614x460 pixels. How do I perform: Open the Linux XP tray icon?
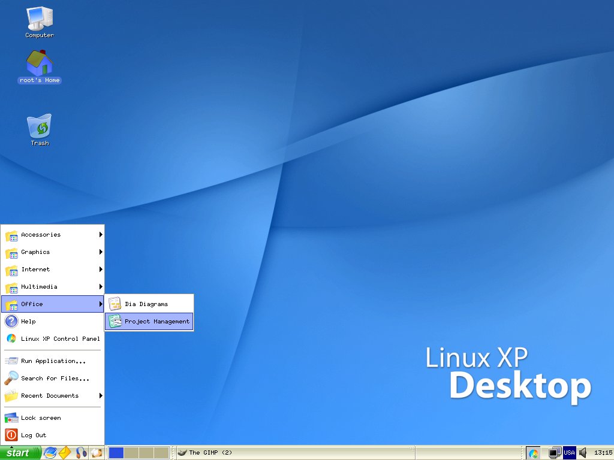click(533, 453)
